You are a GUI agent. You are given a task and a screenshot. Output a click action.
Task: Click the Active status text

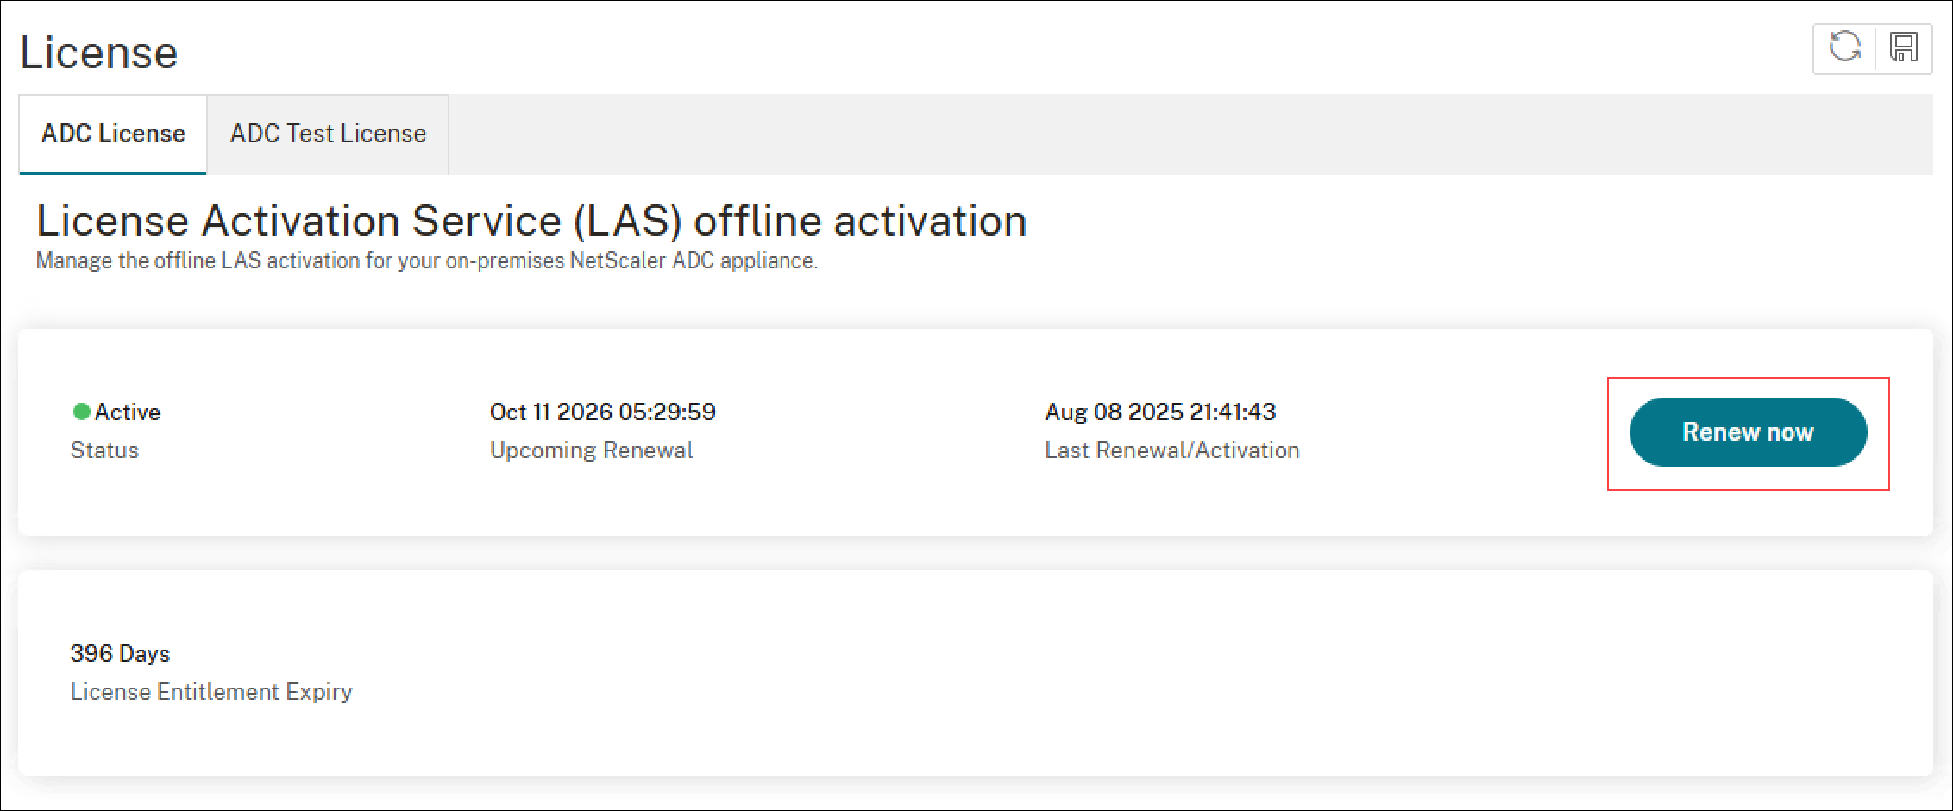[x=128, y=412]
